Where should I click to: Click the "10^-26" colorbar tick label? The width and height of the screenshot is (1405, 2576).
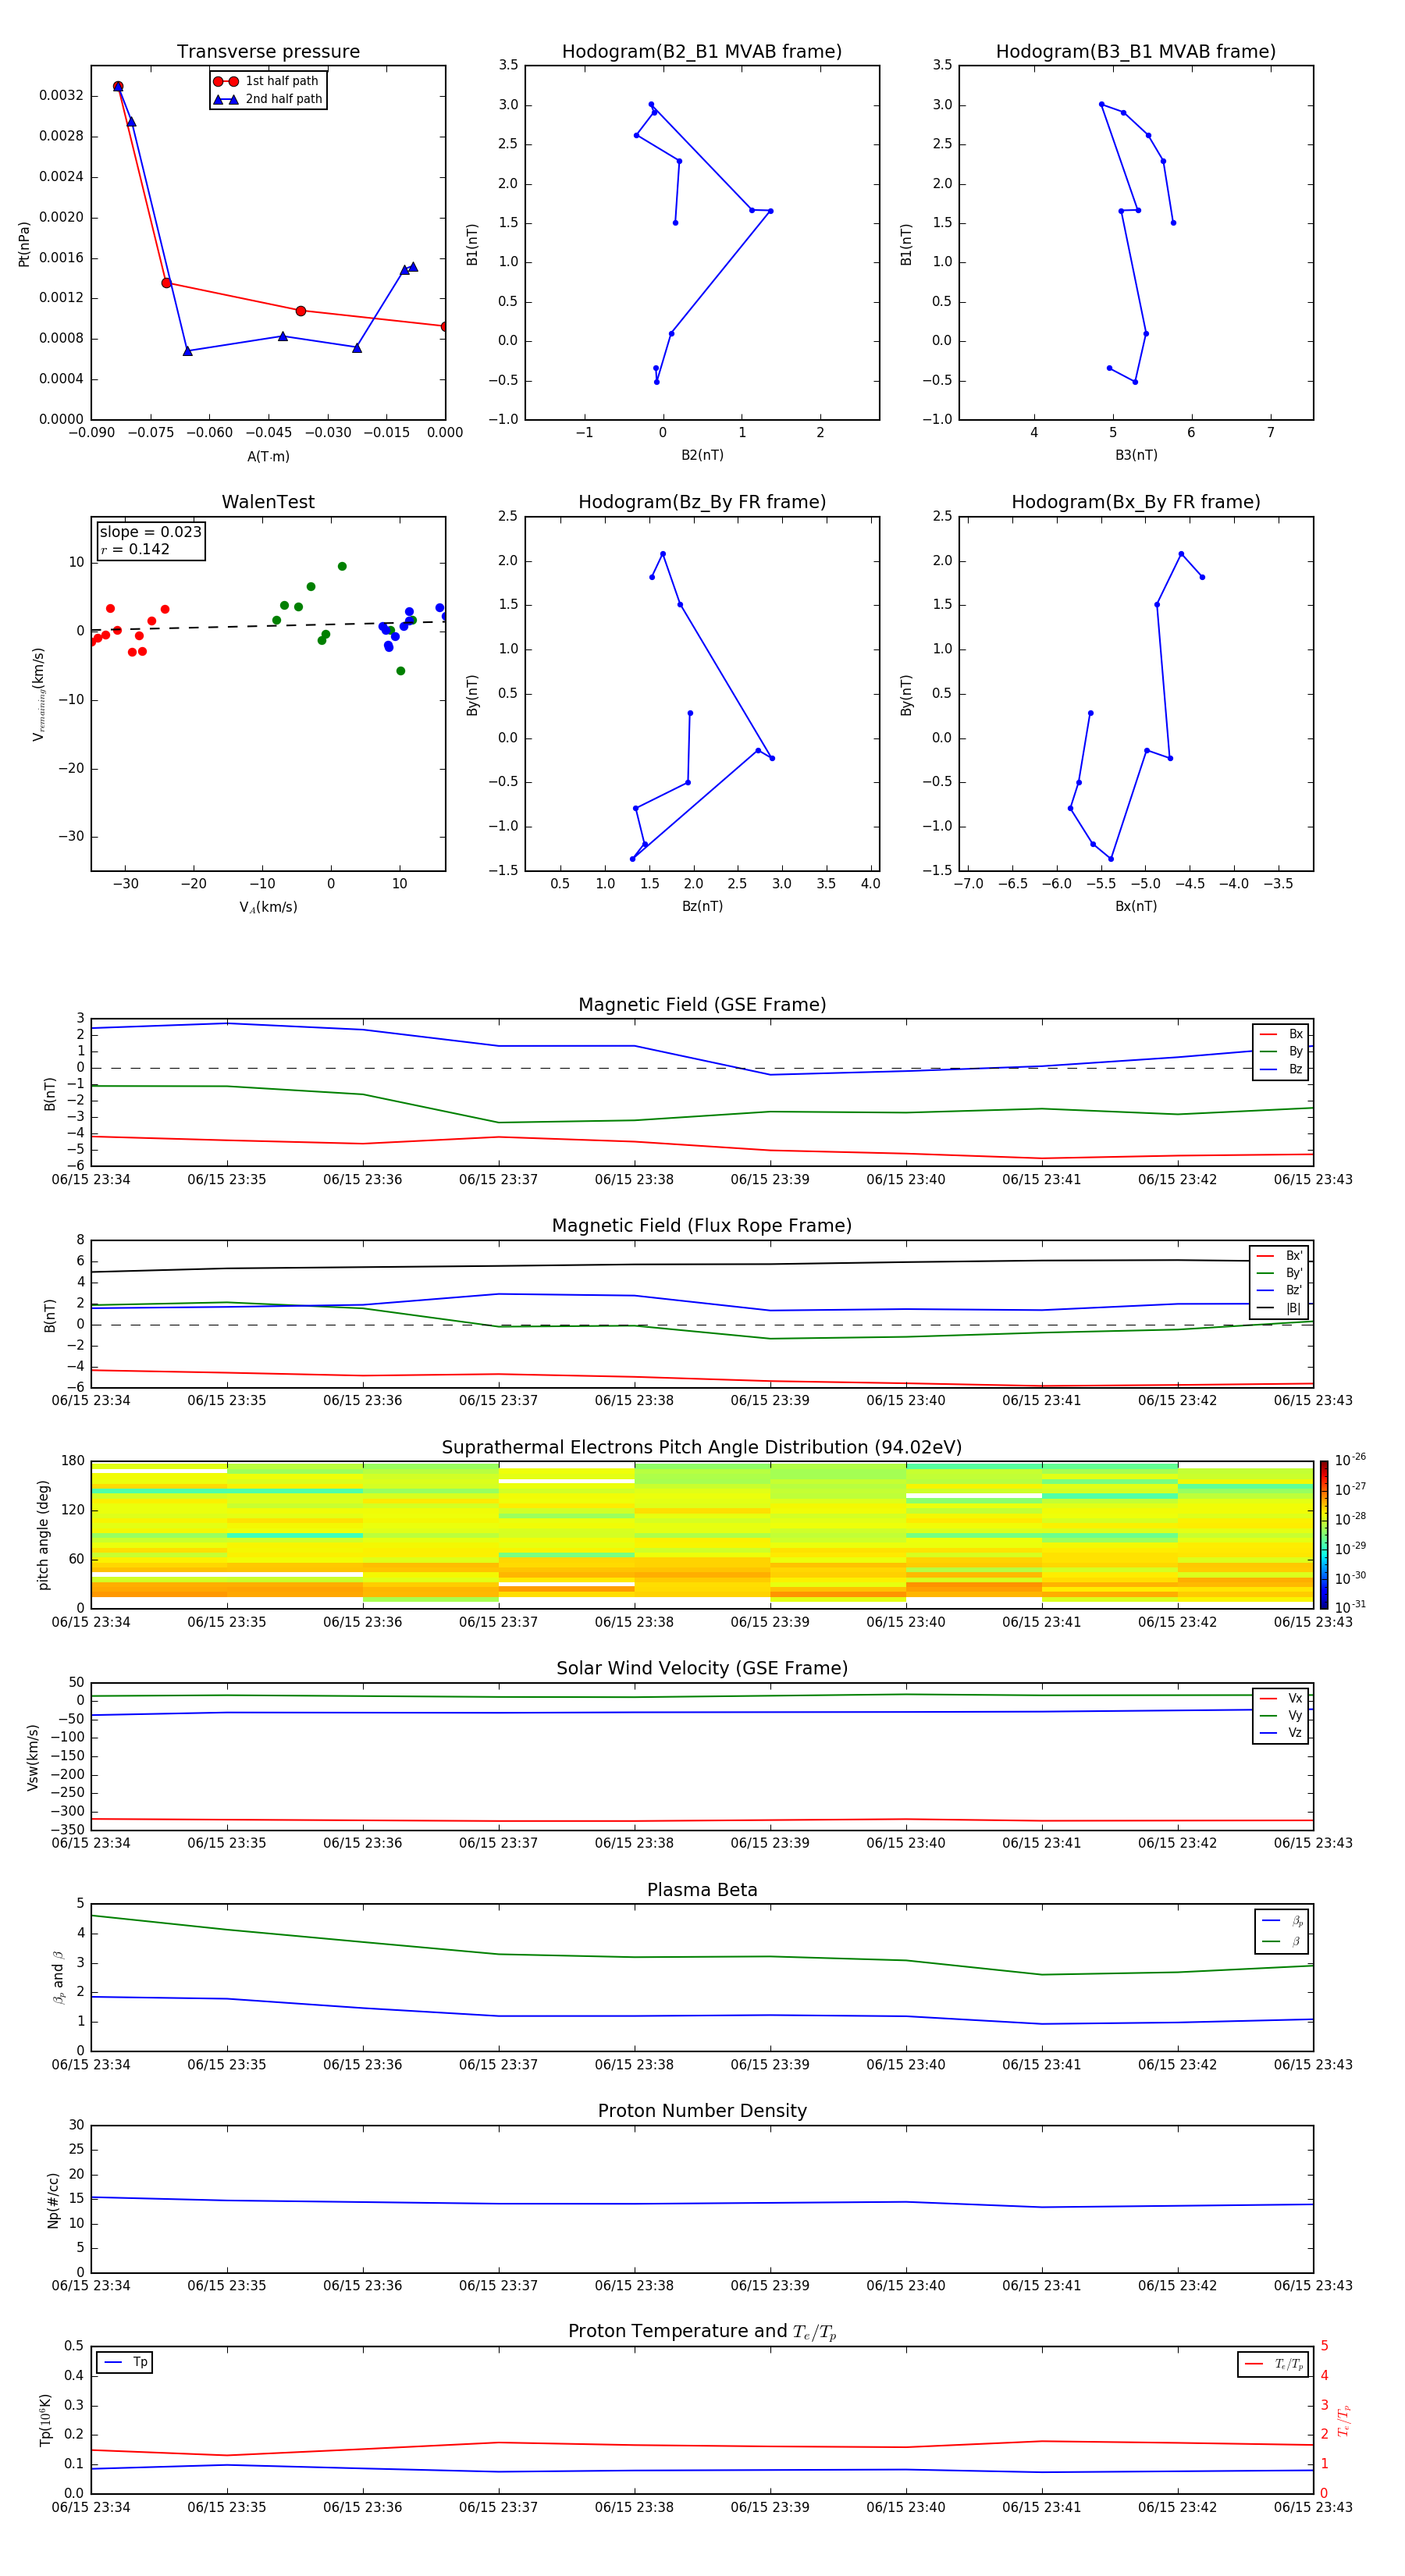[1350, 1460]
